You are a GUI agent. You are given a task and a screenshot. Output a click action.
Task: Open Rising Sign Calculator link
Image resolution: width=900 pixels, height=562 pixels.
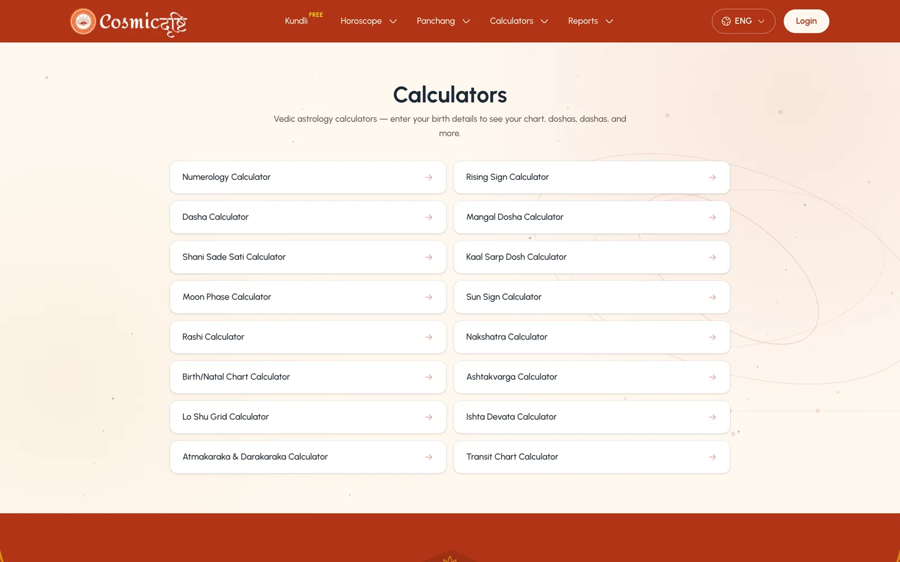(x=592, y=178)
